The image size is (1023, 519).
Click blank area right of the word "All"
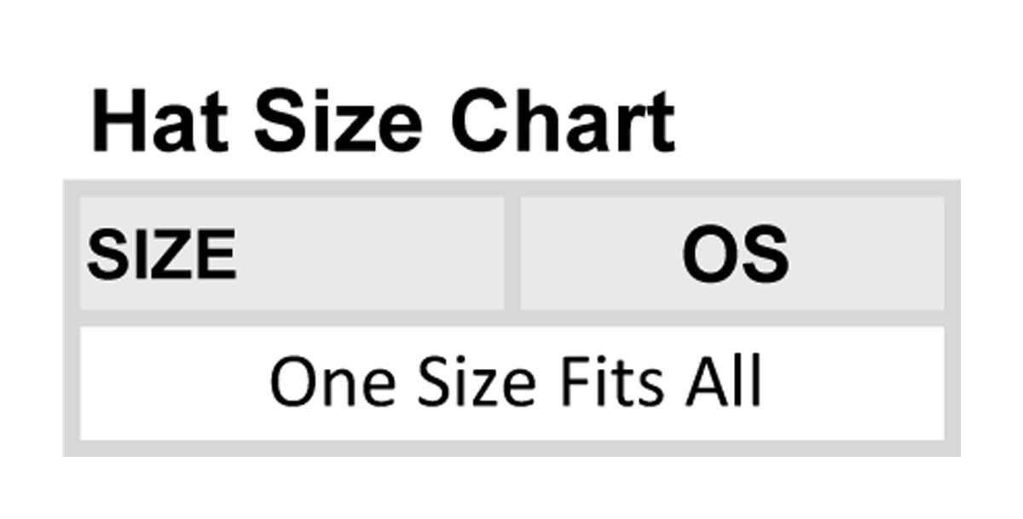852,383
